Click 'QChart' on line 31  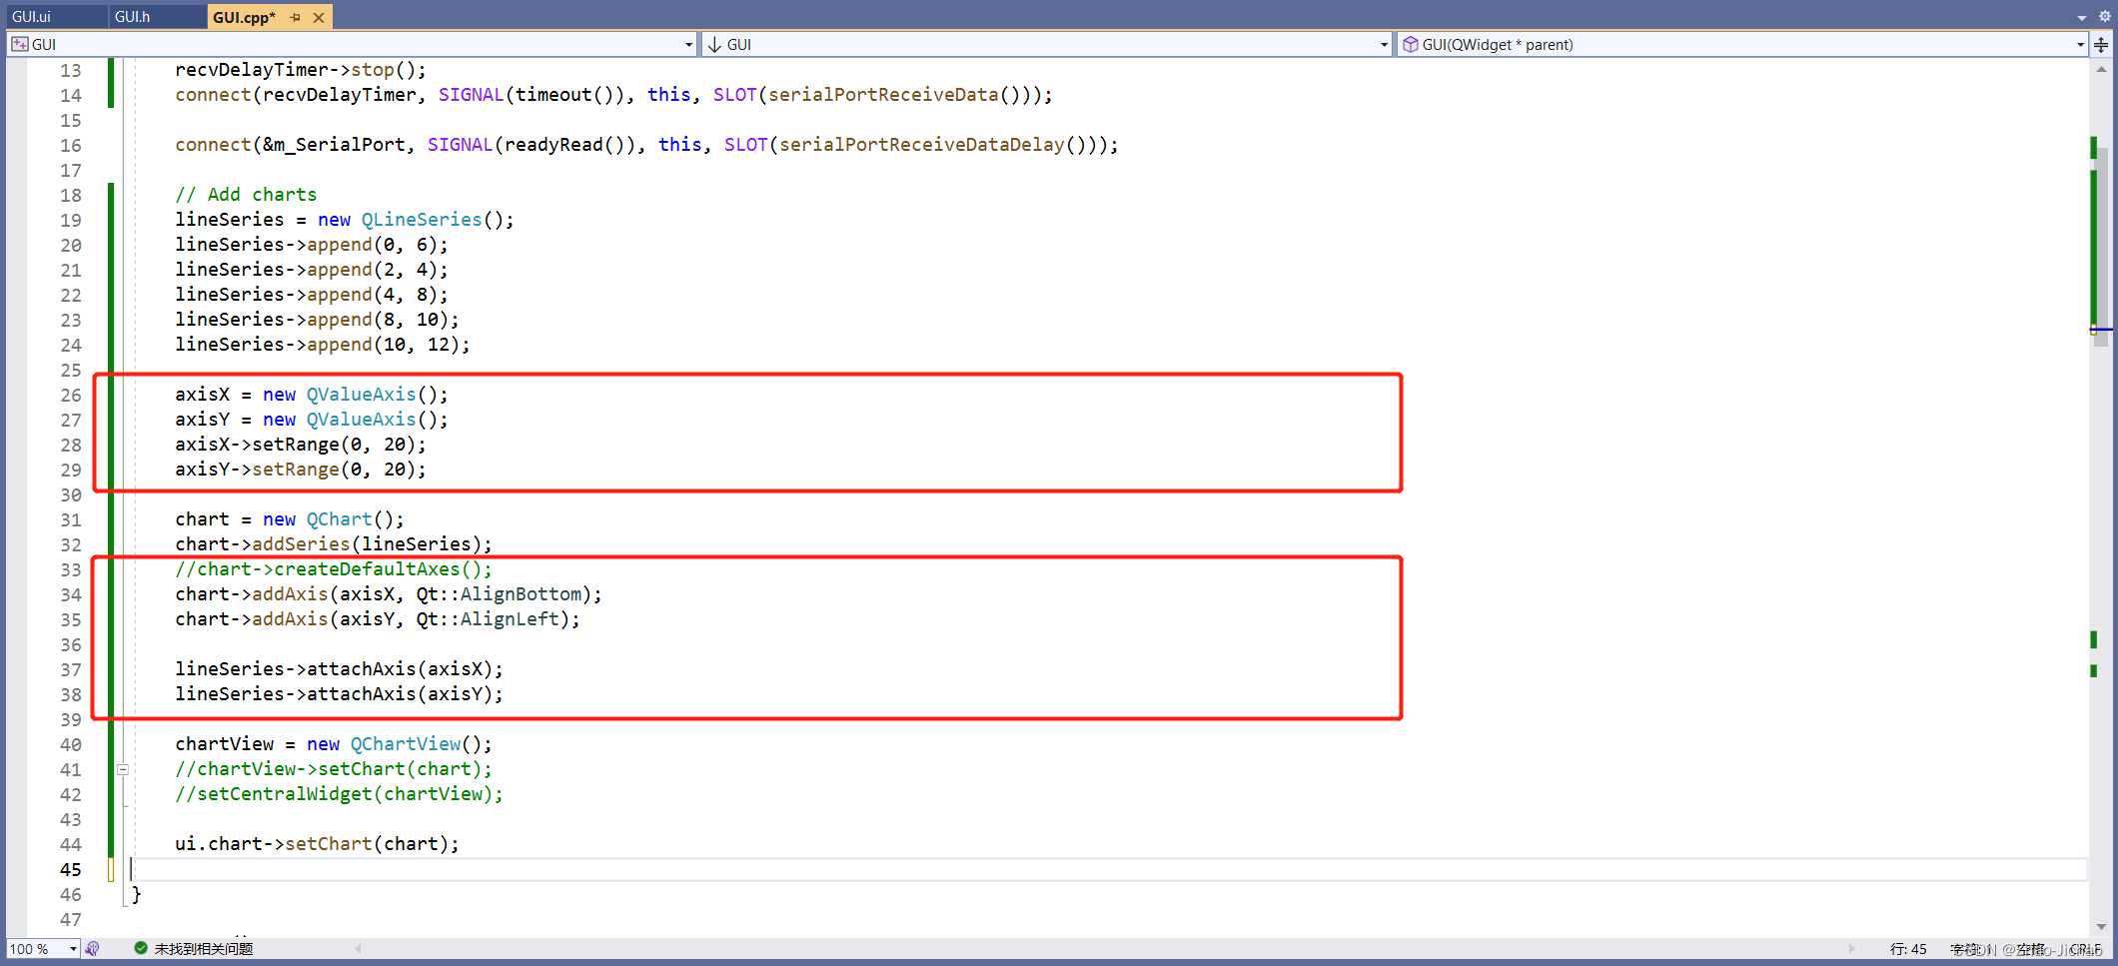340,519
